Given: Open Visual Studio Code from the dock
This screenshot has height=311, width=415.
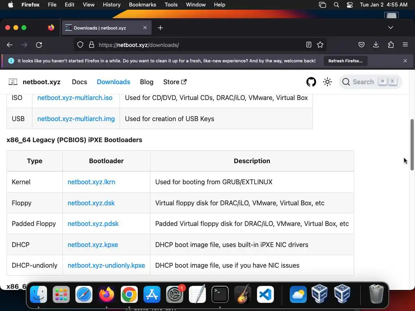Looking at the screenshot, I should click(265, 294).
